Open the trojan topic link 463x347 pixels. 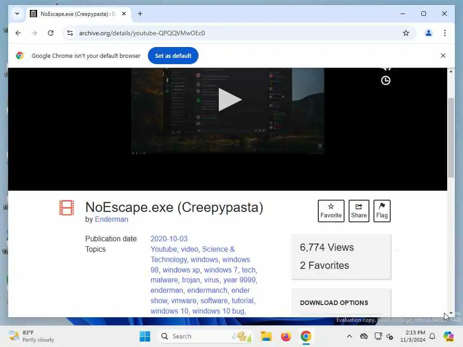coord(191,280)
